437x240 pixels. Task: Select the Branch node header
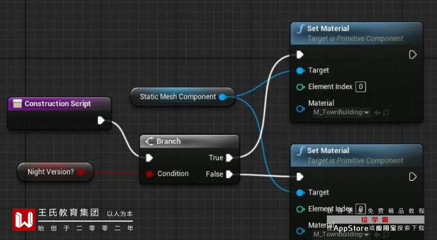pos(189,142)
